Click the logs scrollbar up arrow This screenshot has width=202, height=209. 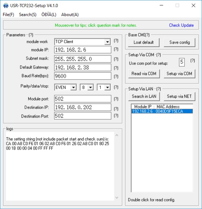coord(117,135)
